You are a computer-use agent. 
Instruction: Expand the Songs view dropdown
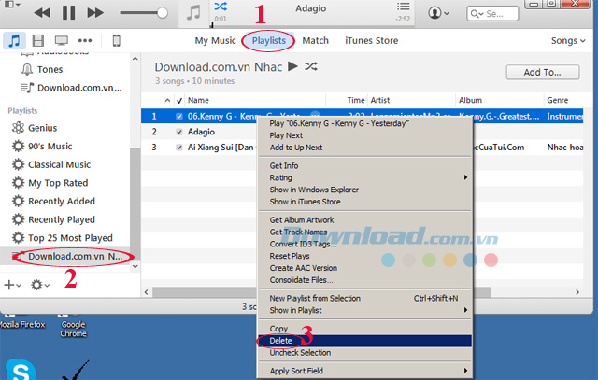(x=568, y=41)
